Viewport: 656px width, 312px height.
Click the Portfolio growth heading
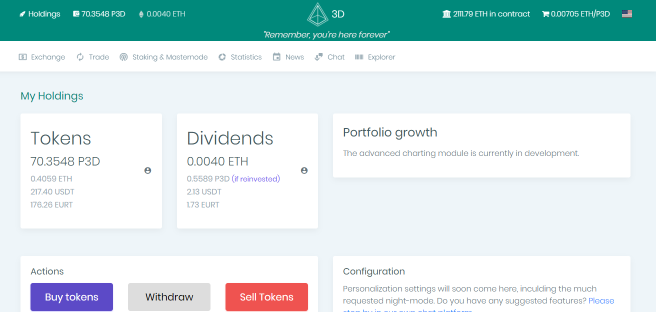(x=390, y=132)
